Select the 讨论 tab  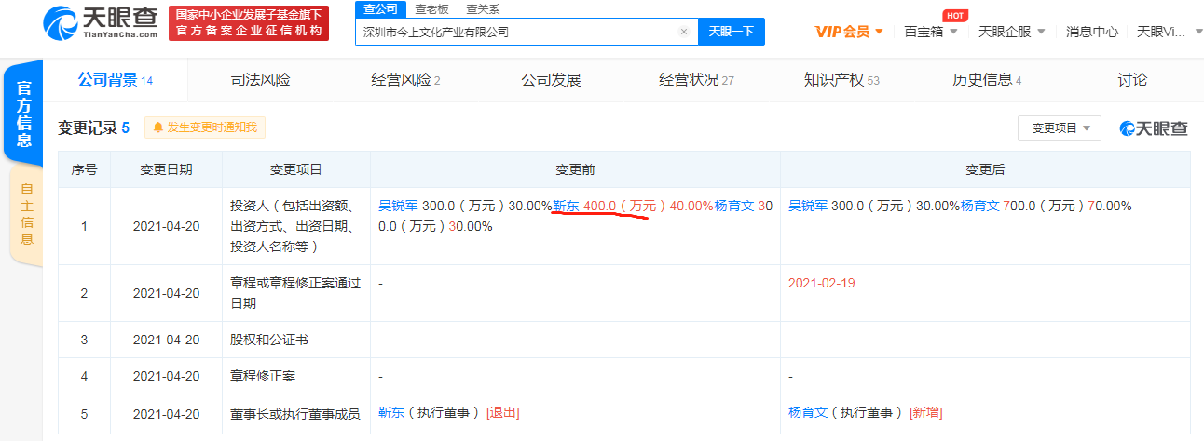(x=1132, y=80)
